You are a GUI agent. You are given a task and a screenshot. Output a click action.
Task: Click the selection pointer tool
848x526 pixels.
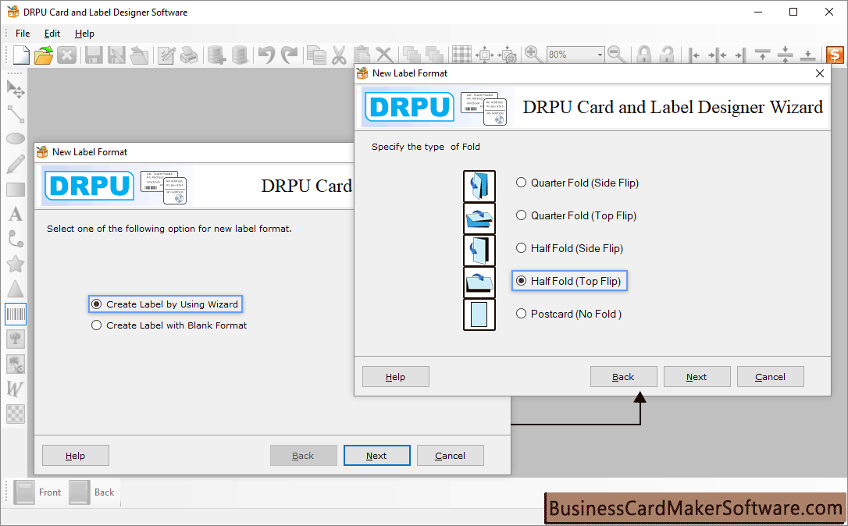(x=15, y=89)
